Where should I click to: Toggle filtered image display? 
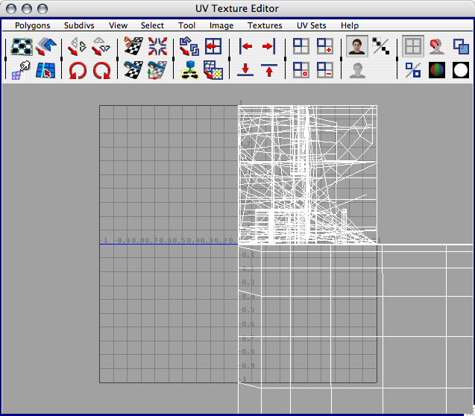click(381, 46)
